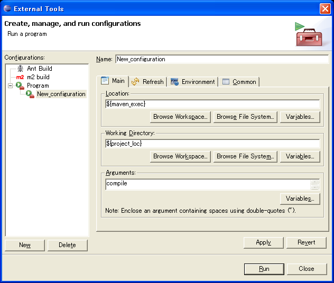
Task: Click Browse File System for Working Directory
Action: pos(246,156)
